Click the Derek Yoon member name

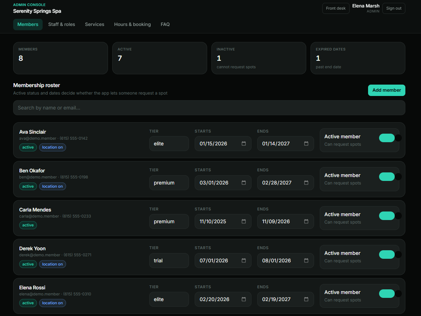[x=32, y=248]
